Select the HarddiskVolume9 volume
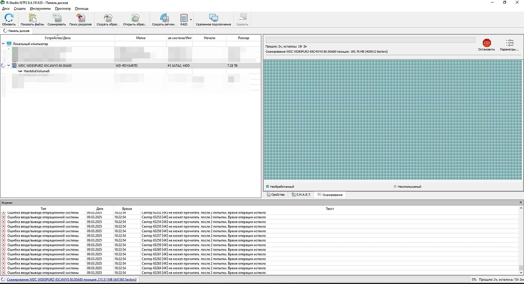Viewport: 524px width, 284px height. coord(36,71)
